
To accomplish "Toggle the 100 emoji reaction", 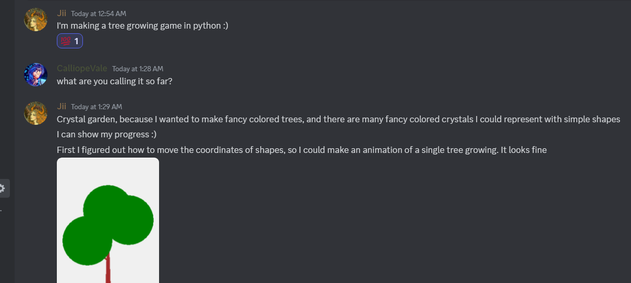I will [x=66, y=41].
